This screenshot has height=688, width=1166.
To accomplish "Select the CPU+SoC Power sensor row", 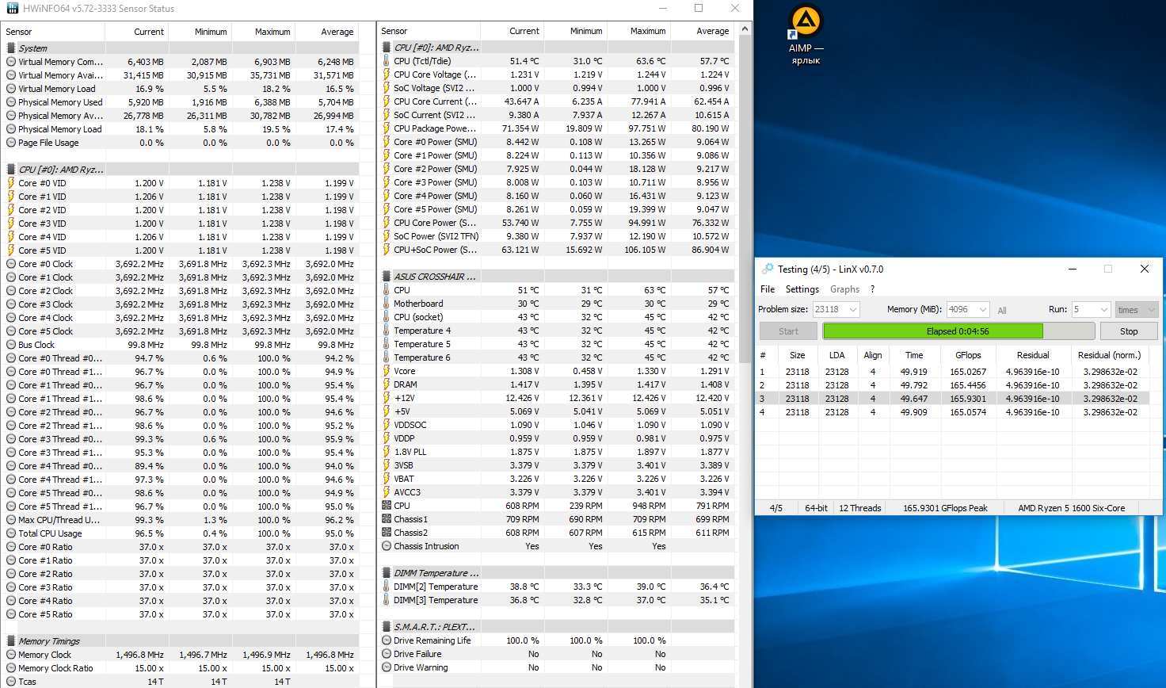I will [556, 250].
